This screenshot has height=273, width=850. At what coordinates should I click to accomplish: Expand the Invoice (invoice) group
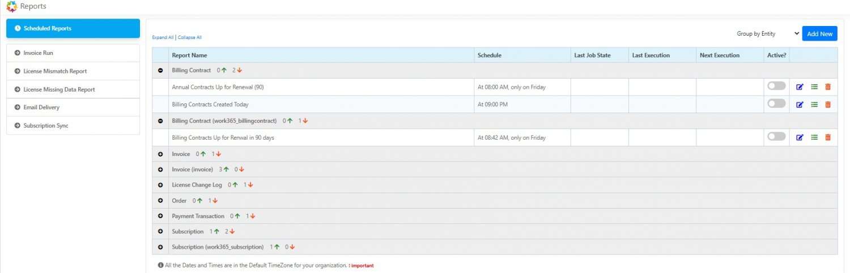pos(160,170)
